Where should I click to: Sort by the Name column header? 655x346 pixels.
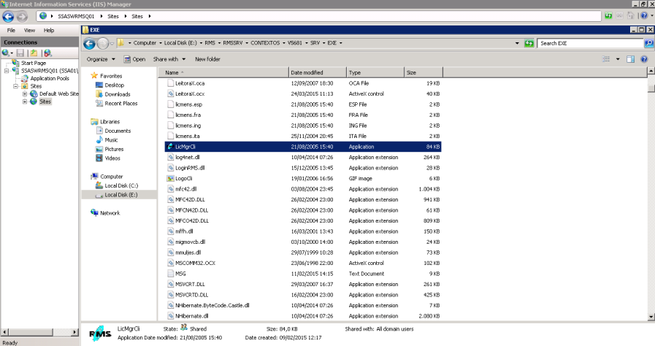(x=223, y=72)
